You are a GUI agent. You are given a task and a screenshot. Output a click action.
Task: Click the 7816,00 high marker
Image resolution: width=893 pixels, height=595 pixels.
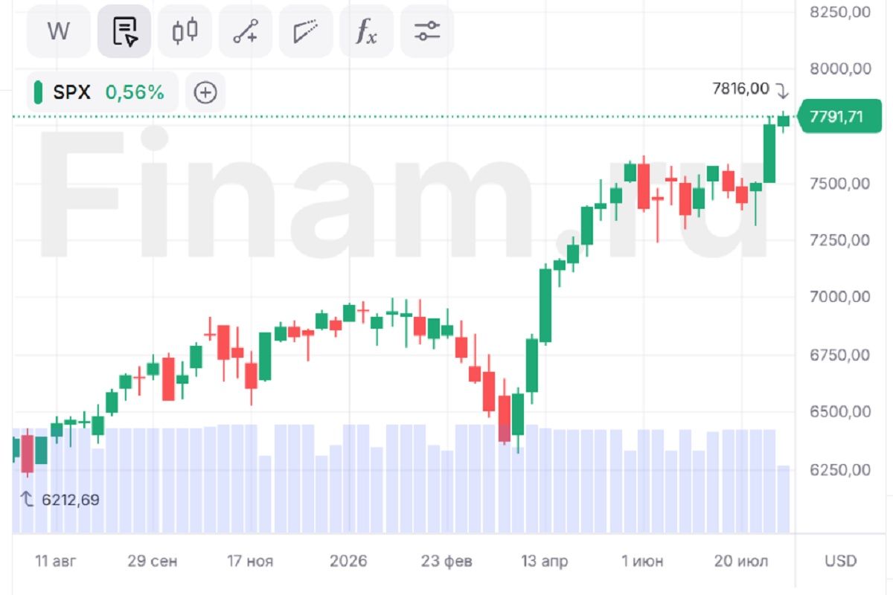point(740,89)
